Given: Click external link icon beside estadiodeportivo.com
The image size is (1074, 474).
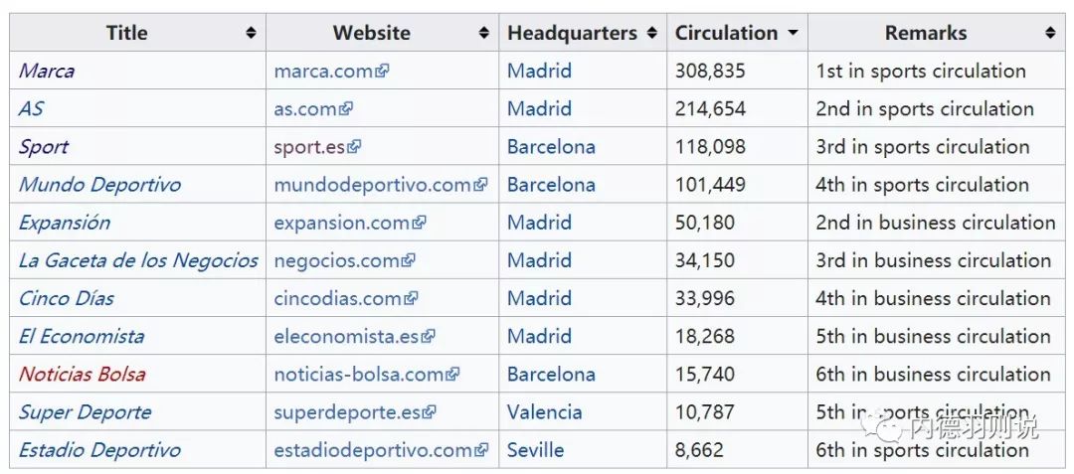Looking at the screenshot, I should click(481, 449).
